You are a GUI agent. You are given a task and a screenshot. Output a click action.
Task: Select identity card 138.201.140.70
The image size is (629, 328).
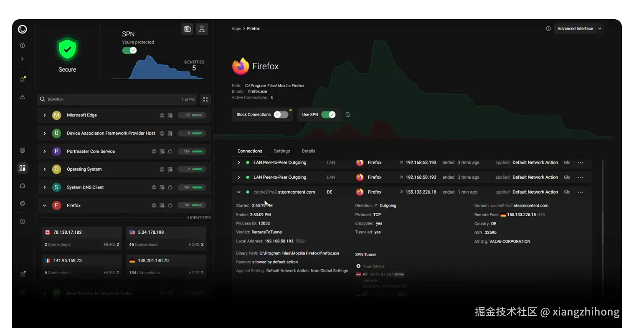coord(166,266)
